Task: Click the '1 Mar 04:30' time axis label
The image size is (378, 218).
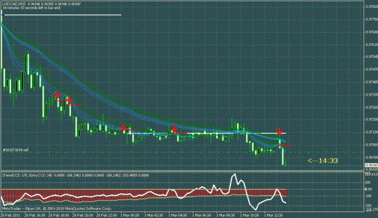Action: (178, 215)
